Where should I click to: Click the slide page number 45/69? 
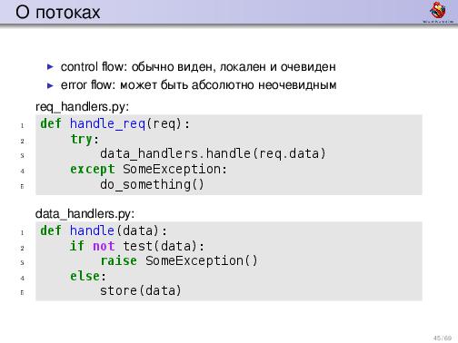tap(443, 338)
